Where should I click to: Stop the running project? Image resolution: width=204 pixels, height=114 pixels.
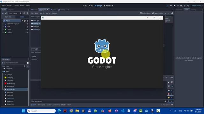pos(174,6)
